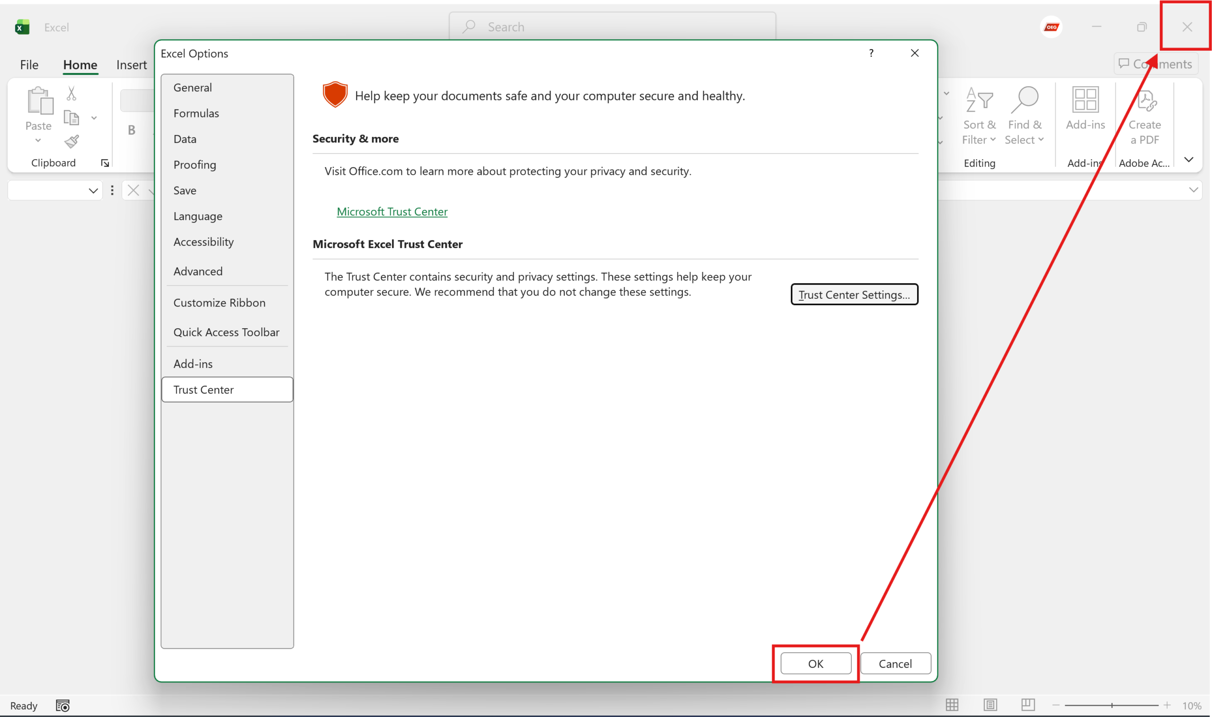
Task: Click Trust Center Settings button
Action: click(854, 295)
